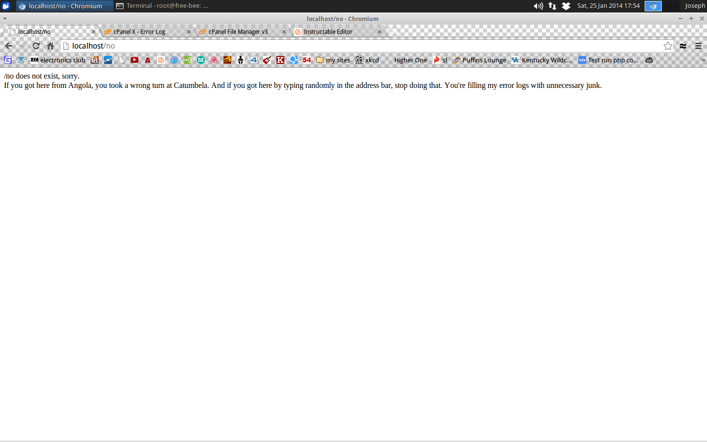Mute audio via the volume tray icon

538,6
